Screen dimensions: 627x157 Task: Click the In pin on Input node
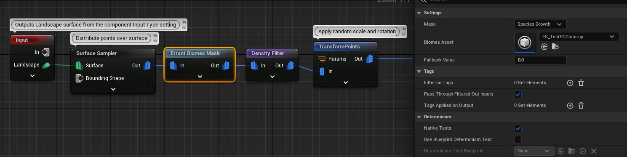pyautogui.click(x=46, y=52)
